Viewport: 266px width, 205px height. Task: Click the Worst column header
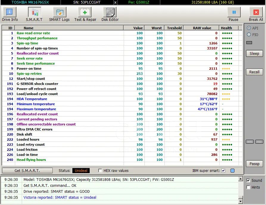(x=155, y=28)
